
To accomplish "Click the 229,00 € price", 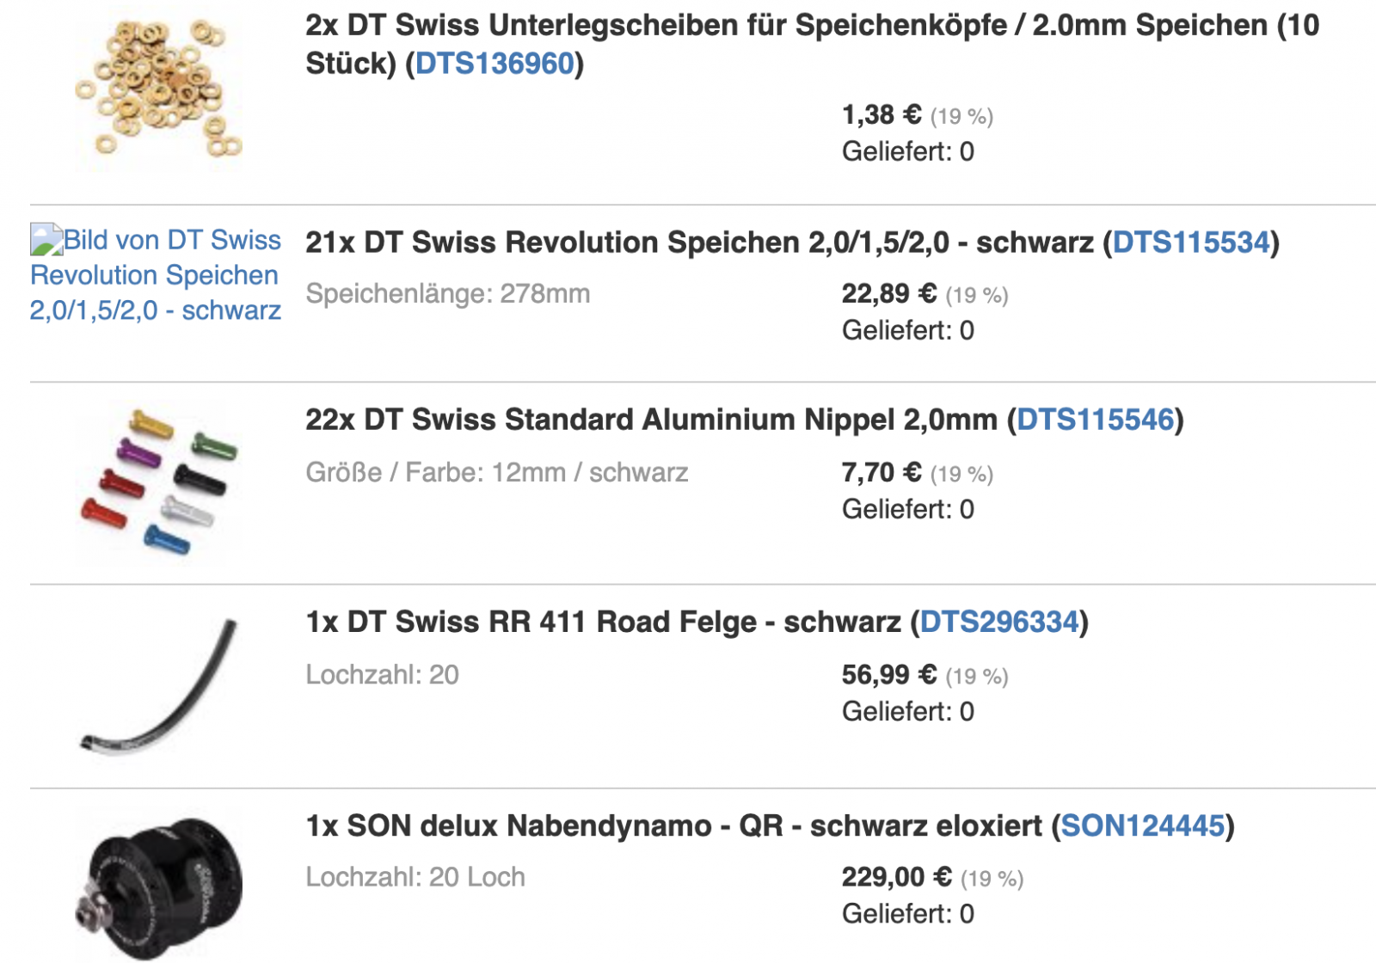I will [x=896, y=877].
